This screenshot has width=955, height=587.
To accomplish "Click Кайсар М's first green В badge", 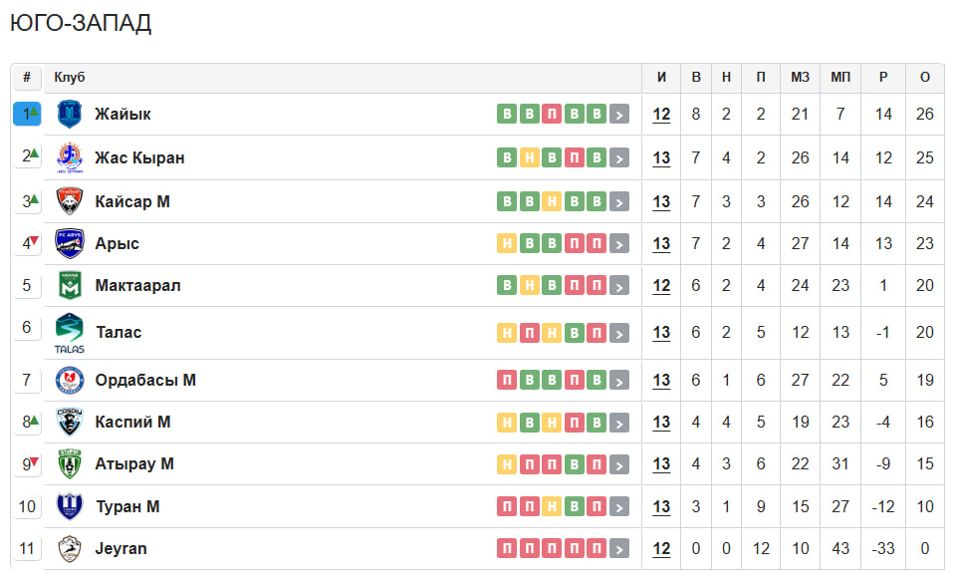I will tap(507, 201).
